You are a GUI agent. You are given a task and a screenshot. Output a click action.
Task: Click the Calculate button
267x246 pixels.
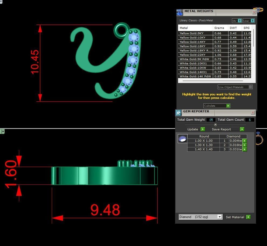[217, 106]
